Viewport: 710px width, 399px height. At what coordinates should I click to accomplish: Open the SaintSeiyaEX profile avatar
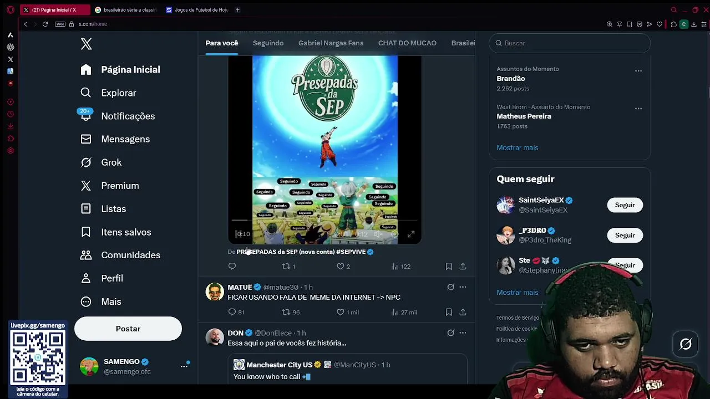505,205
